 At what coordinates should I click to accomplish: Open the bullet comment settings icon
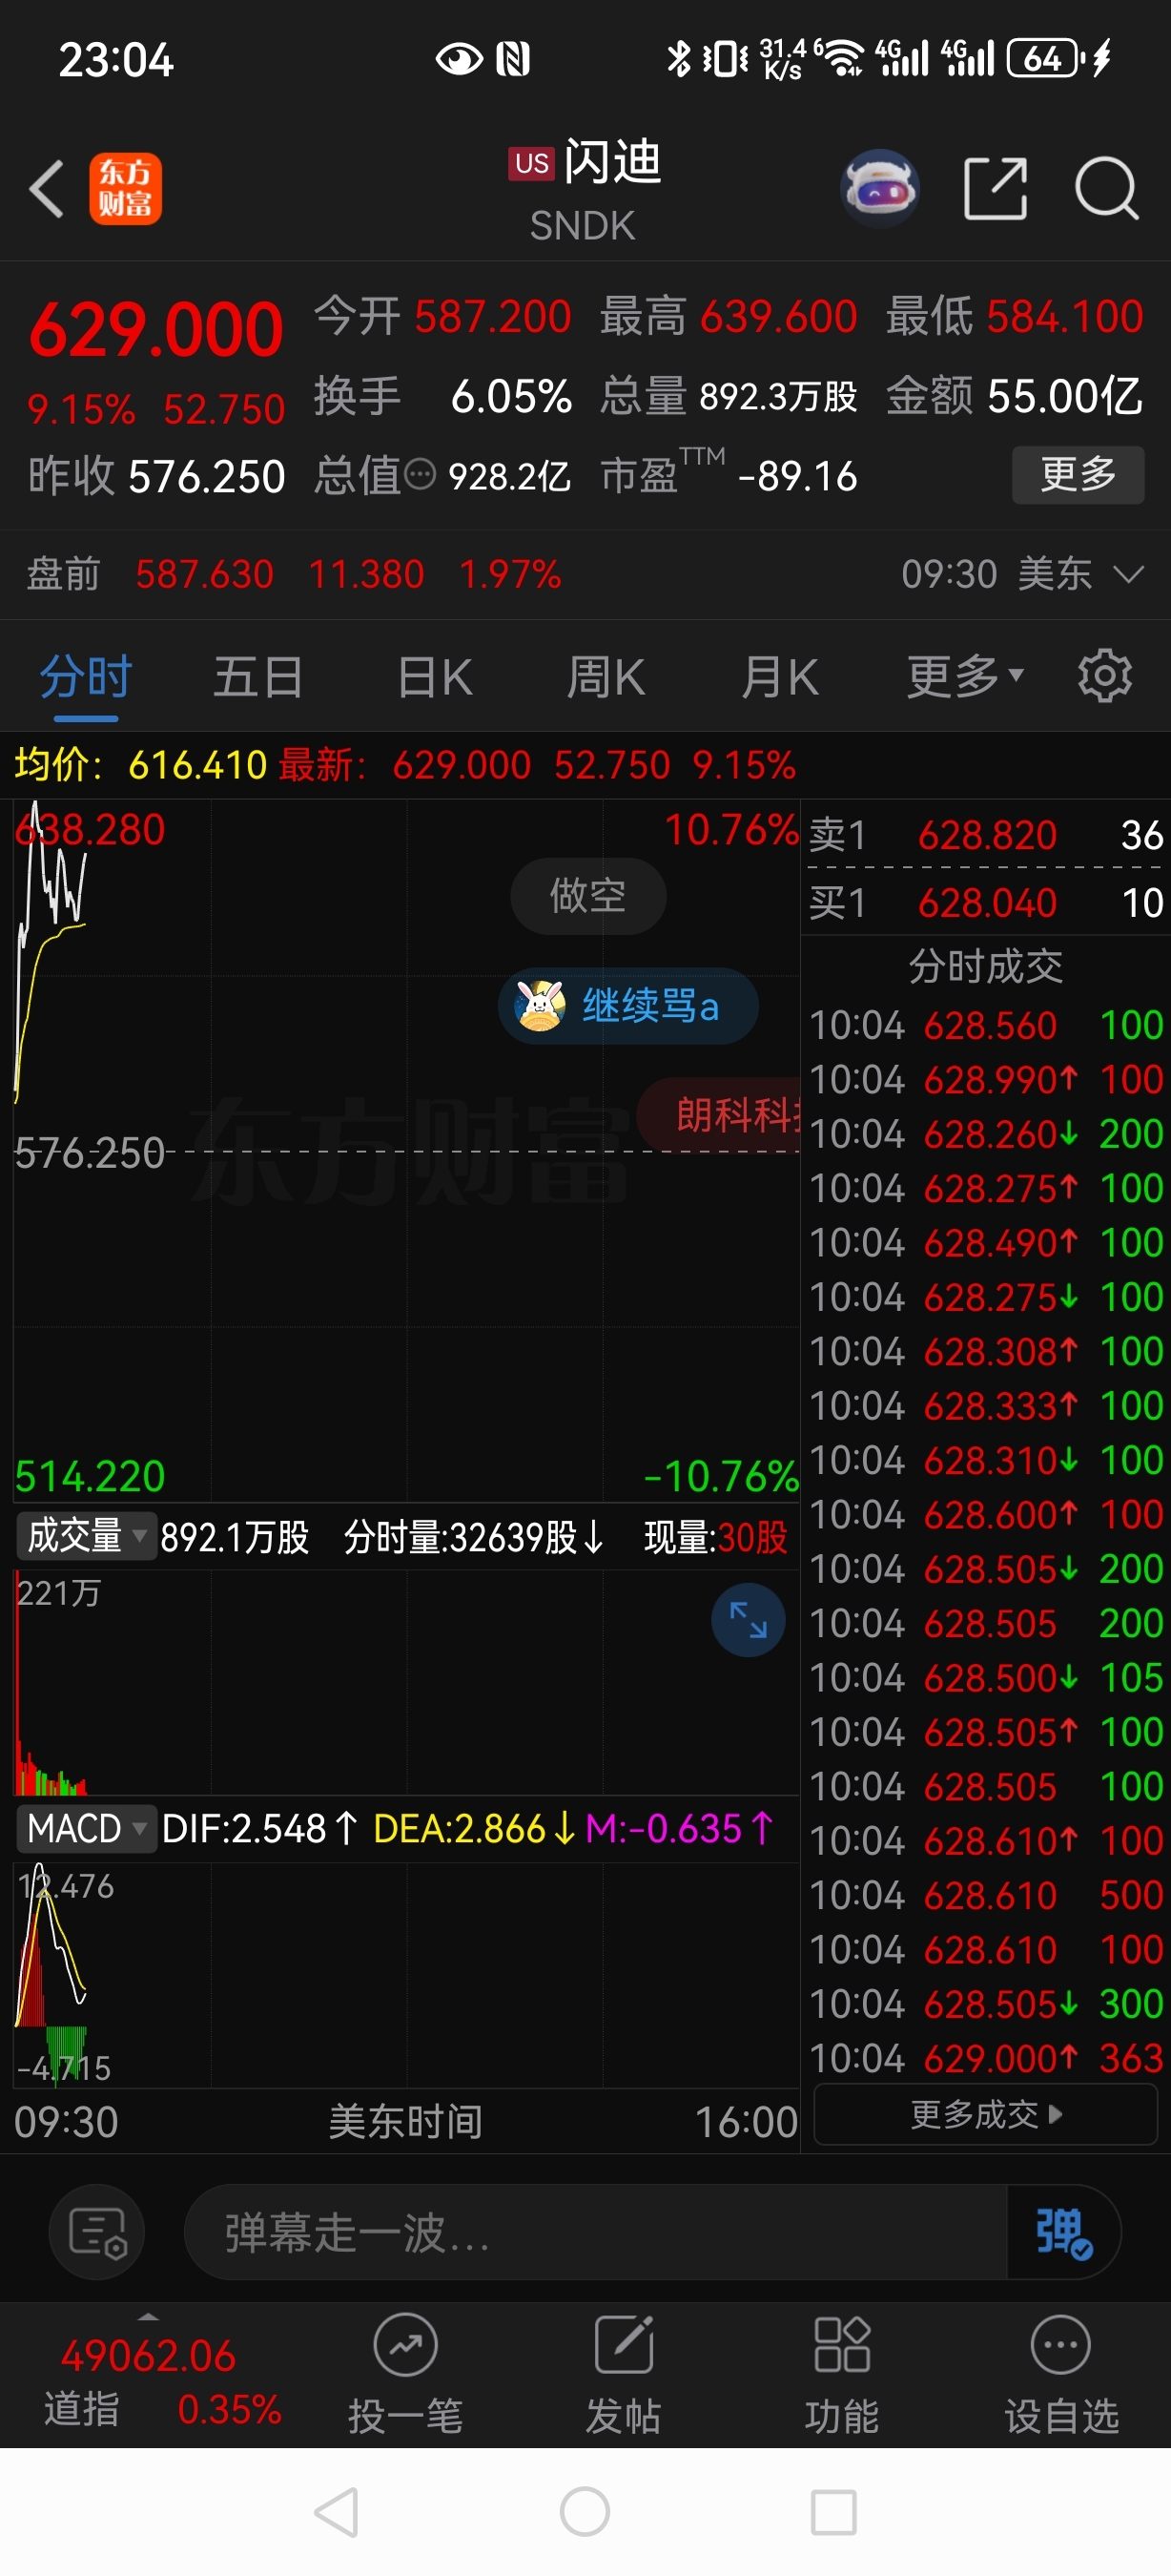pyautogui.click(x=97, y=2231)
